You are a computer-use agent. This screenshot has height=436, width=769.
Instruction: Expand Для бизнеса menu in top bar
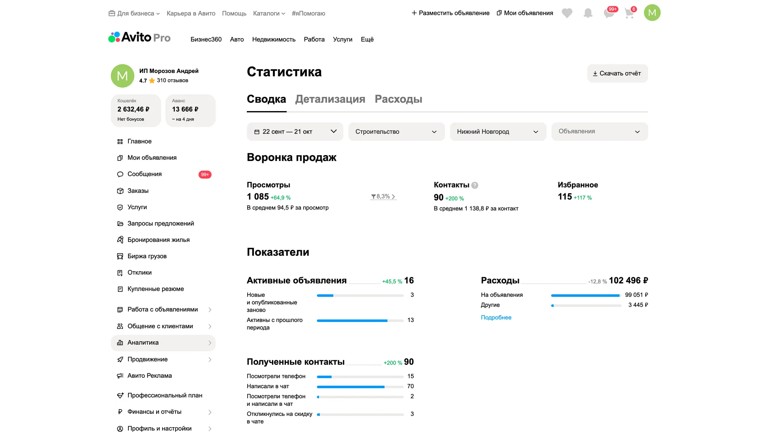pyautogui.click(x=134, y=13)
